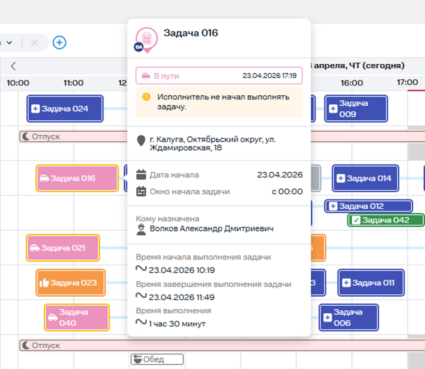The height and width of the screenshot is (369, 425).
Task: Open the pink Задача 016 timeline block
Action: tap(77, 178)
